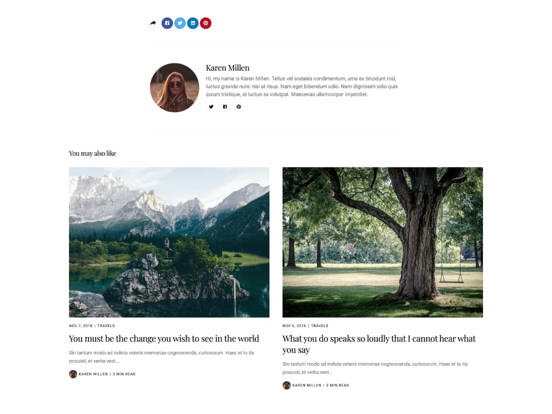
Task: Open 'What you do speaks so loudly' article
Action: click(379, 344)
